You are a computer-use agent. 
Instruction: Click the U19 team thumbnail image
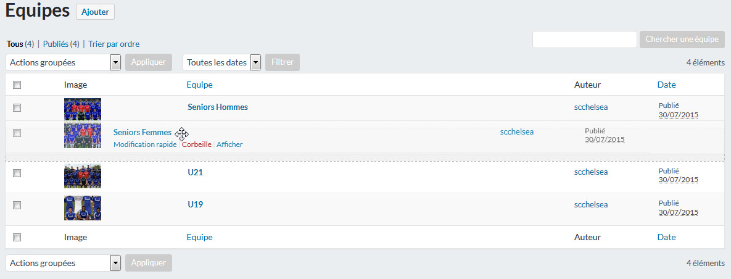[x=83, y=208]
